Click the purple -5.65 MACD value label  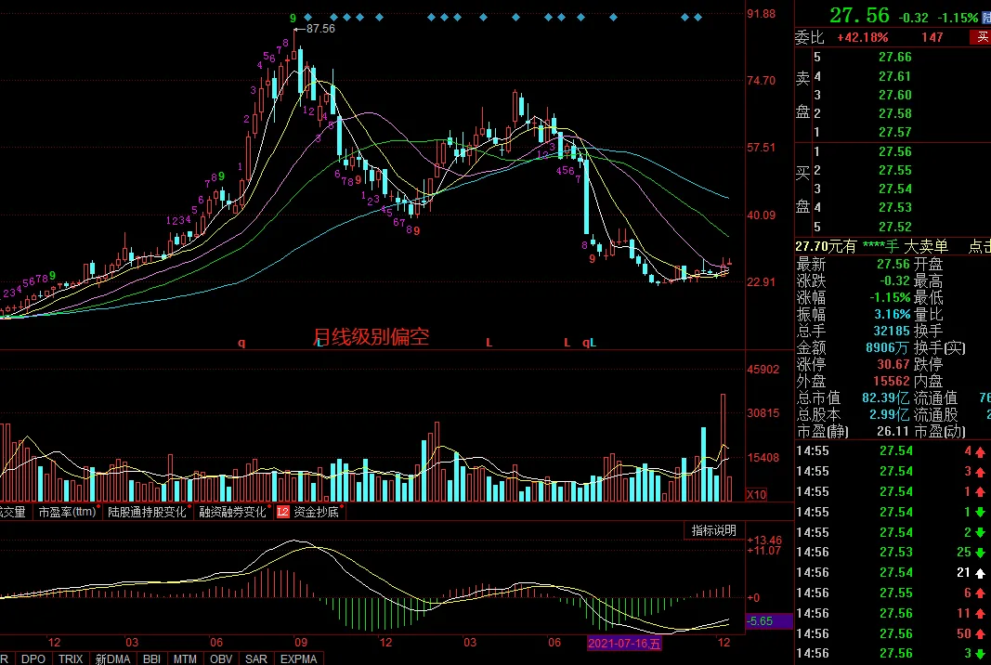[768, 621]
